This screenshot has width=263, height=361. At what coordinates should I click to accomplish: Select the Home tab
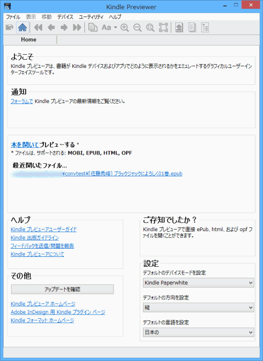29,39
